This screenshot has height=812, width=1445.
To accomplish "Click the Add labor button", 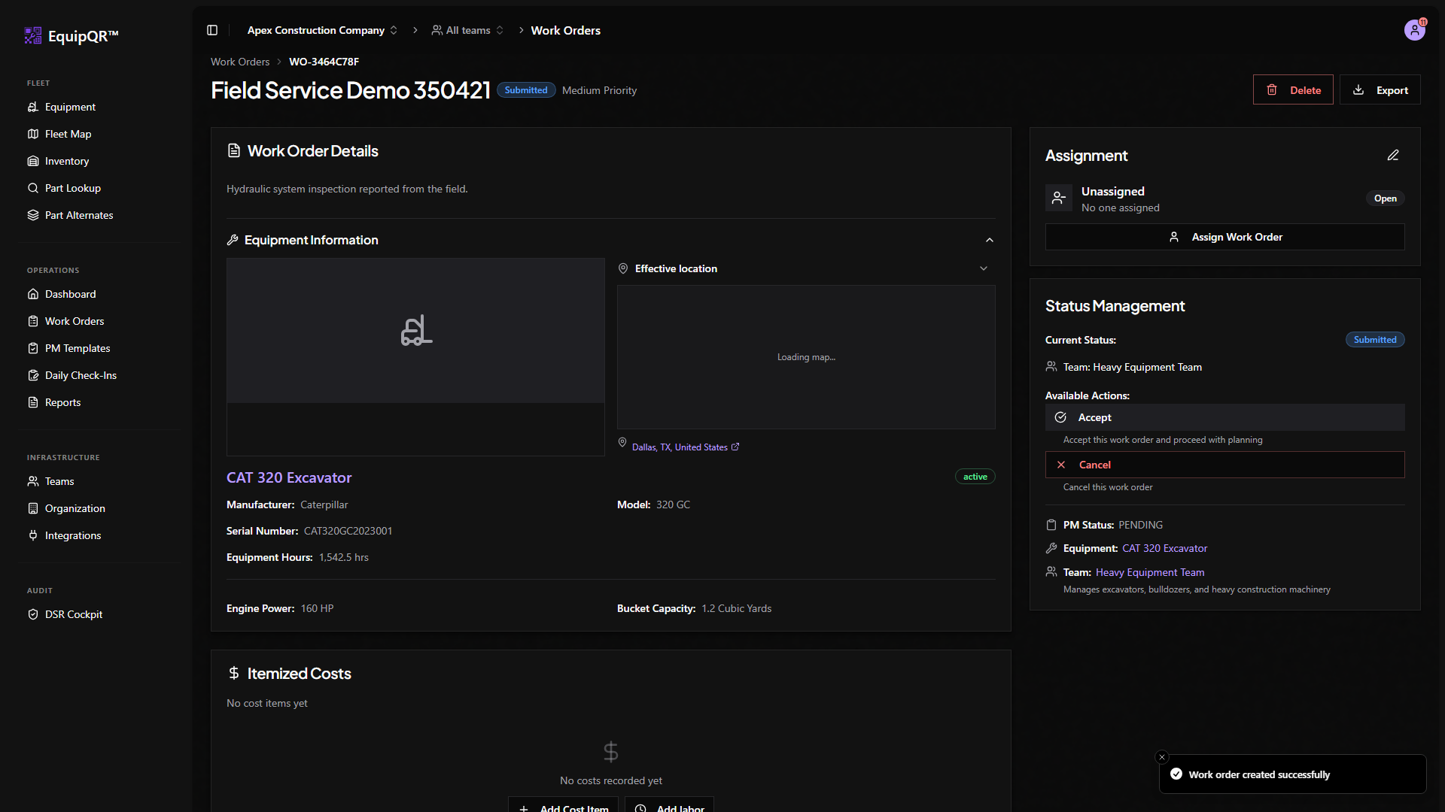I will (669, 804).
